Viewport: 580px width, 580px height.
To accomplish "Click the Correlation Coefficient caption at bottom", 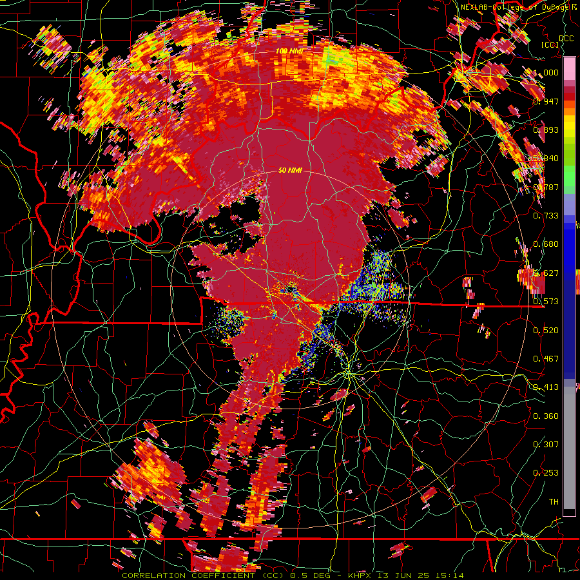I will pyautogui.click(x=293, y=575).
